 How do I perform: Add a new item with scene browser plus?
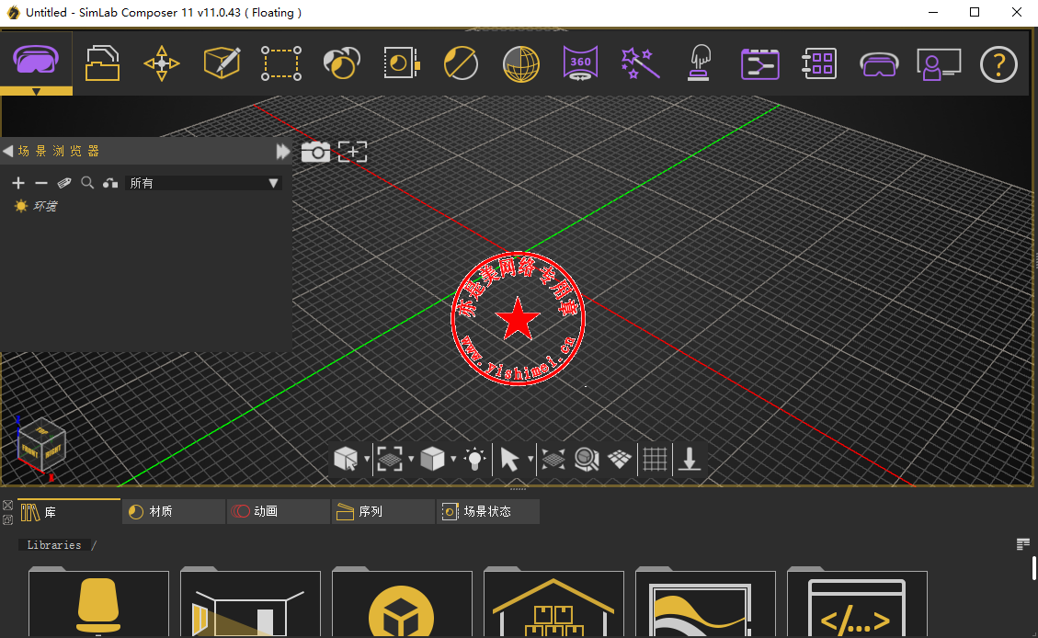pos(18,183)
